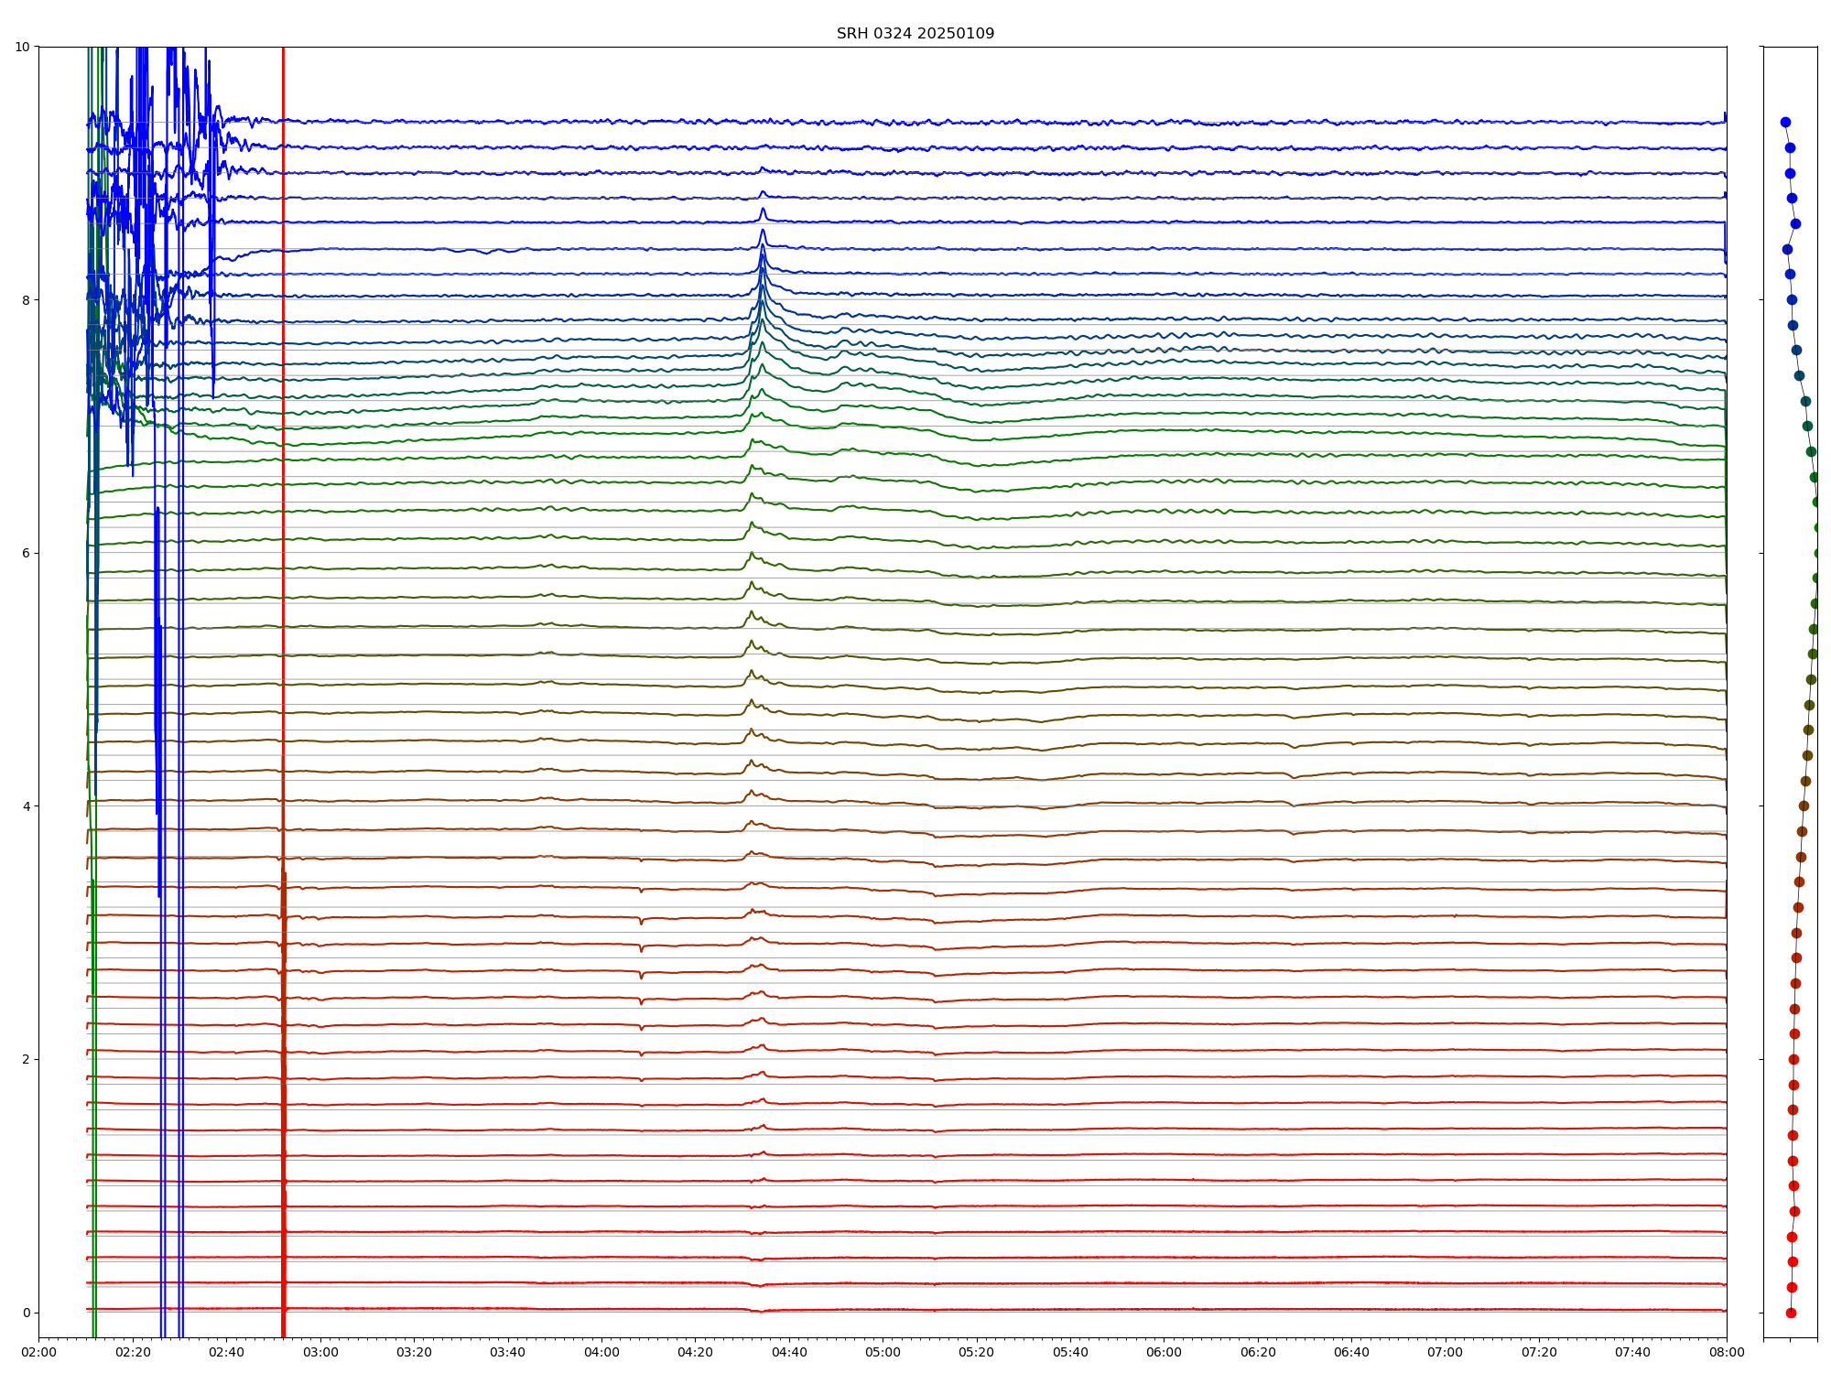Click the 07:00 time axis label
Image resolution: width=1831 pixels, height=1373 pixels.
click(1446, 1352)
